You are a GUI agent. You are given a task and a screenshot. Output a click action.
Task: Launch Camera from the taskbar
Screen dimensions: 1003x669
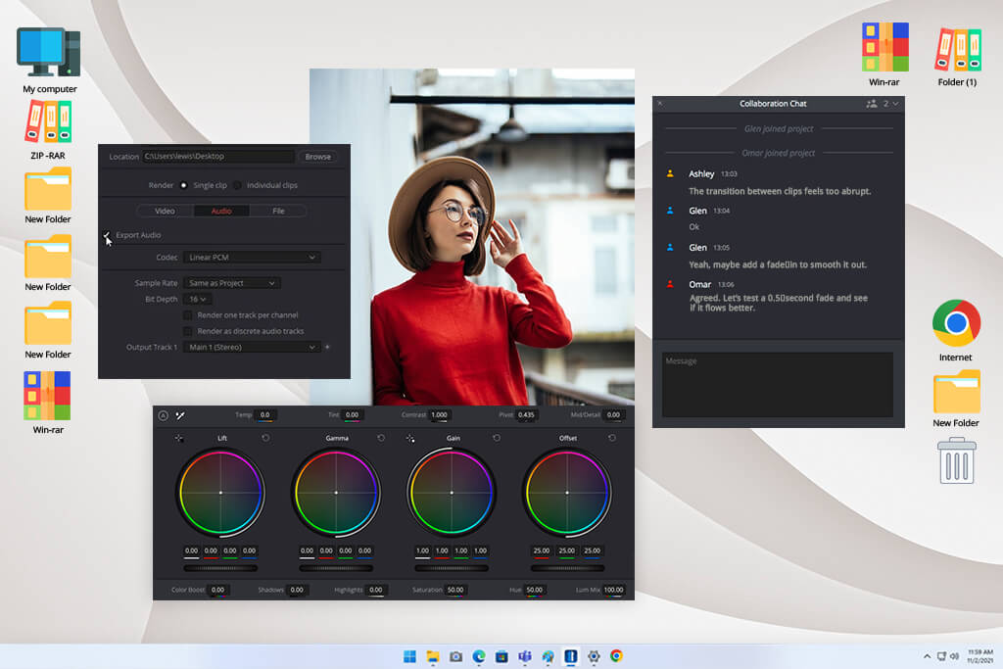456,656
